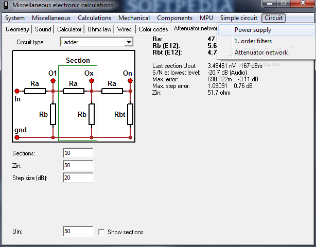Open the Calculations menu
The width and height of the screenshot is (316, 247).
[x=94, y=18]
